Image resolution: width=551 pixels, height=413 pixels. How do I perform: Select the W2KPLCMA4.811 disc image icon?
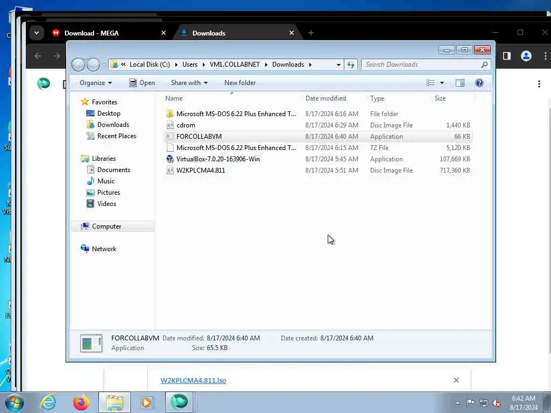pos(170,170)
